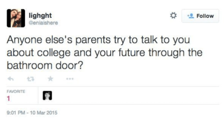Click the FAVORITE label
Image resolution: width=224 pixels, height=119 pixels.
click(x=16, y=91)
